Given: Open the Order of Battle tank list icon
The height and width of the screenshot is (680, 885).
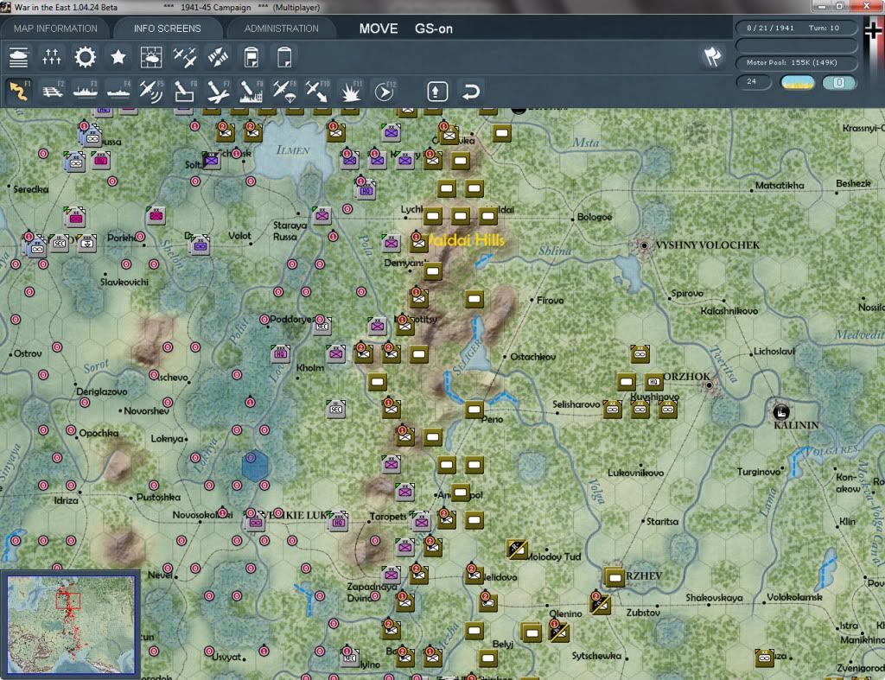Looking at the screenshot, I should pyautogui.click(x=19, y=58).
